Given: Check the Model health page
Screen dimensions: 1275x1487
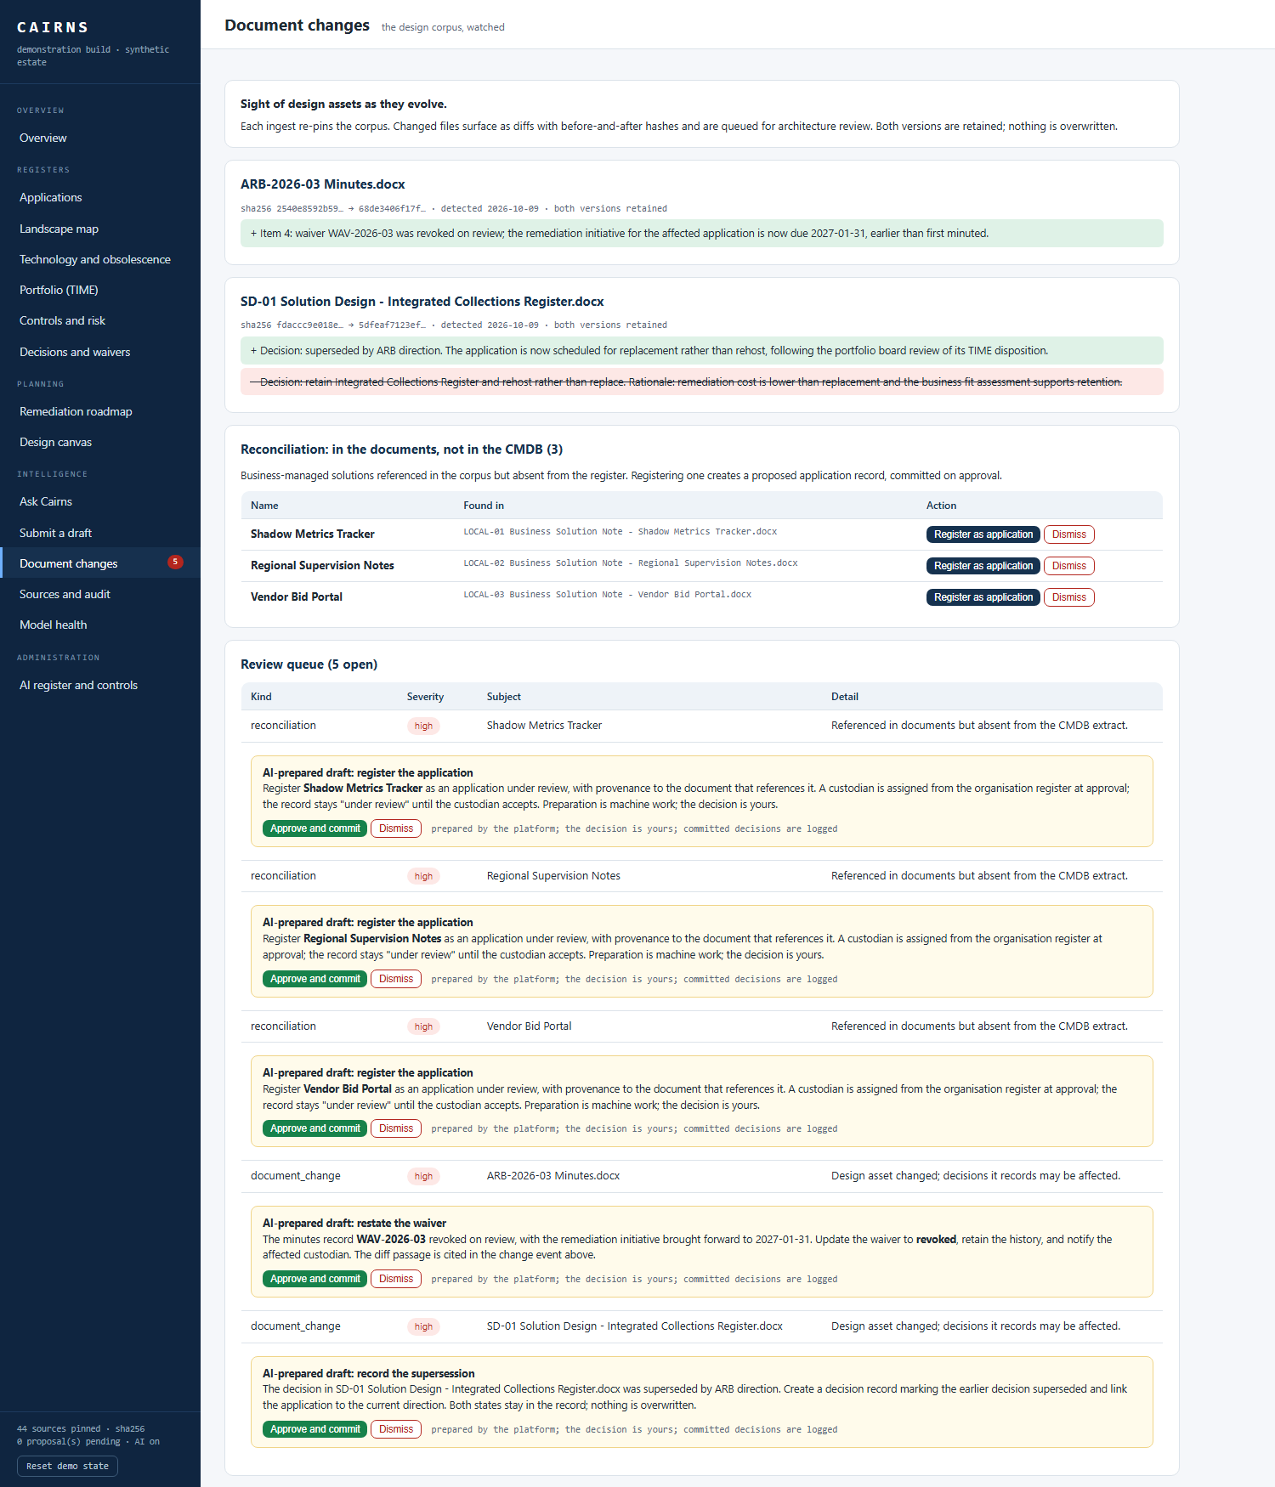Looking at the screenshot, I should pos(53,625).
